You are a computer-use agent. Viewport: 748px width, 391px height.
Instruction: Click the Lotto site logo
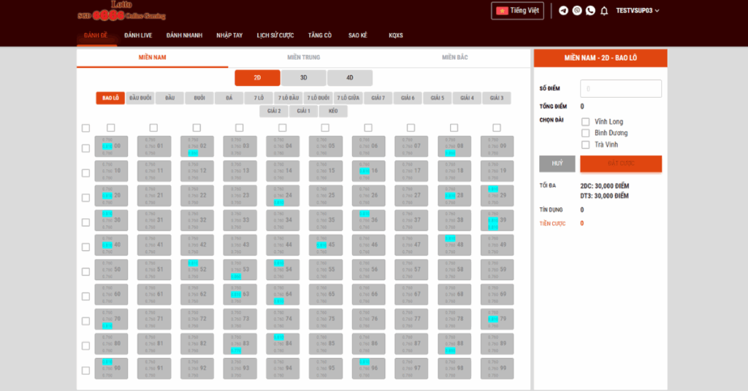click(x=122, y=11)
